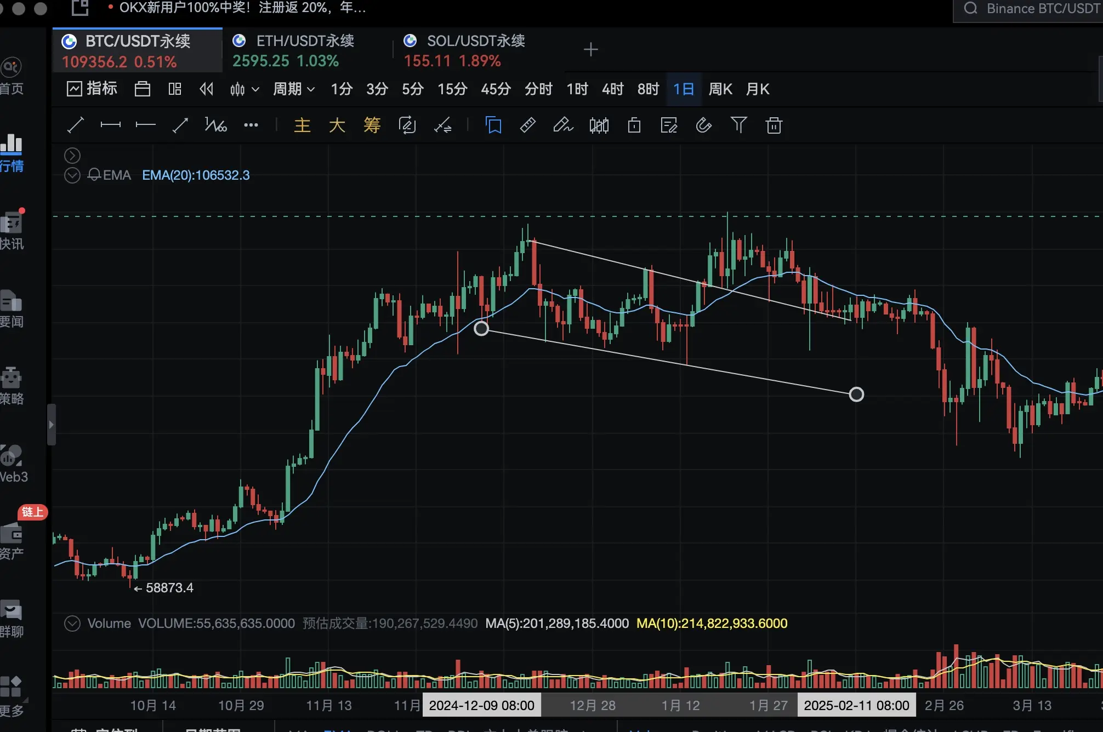Switch to SOL/USDT永续 tab

pyautogui.click(x=479, y=50)
